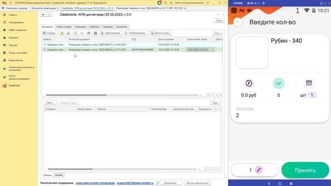Tap the Android back triangle in navigation bar
The height and width of the screenshot is (186, 331).
[269, 183]
